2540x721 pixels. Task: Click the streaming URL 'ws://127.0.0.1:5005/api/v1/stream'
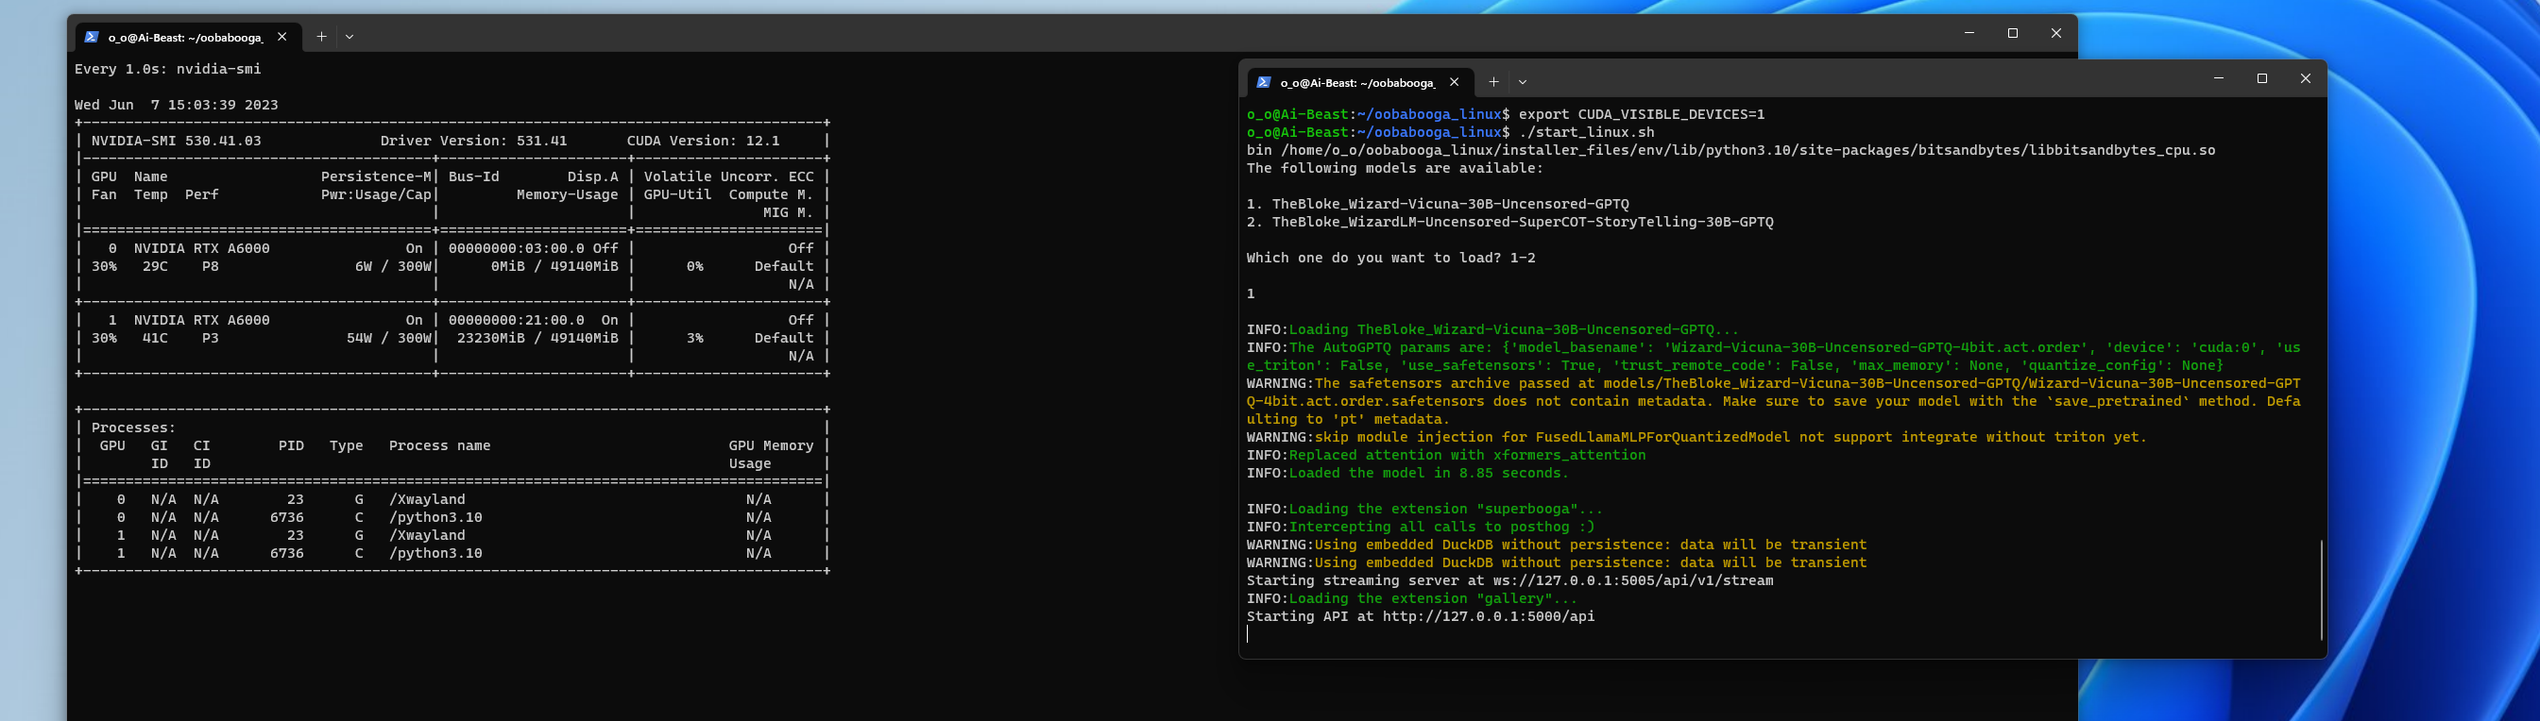click(1633, 580)
